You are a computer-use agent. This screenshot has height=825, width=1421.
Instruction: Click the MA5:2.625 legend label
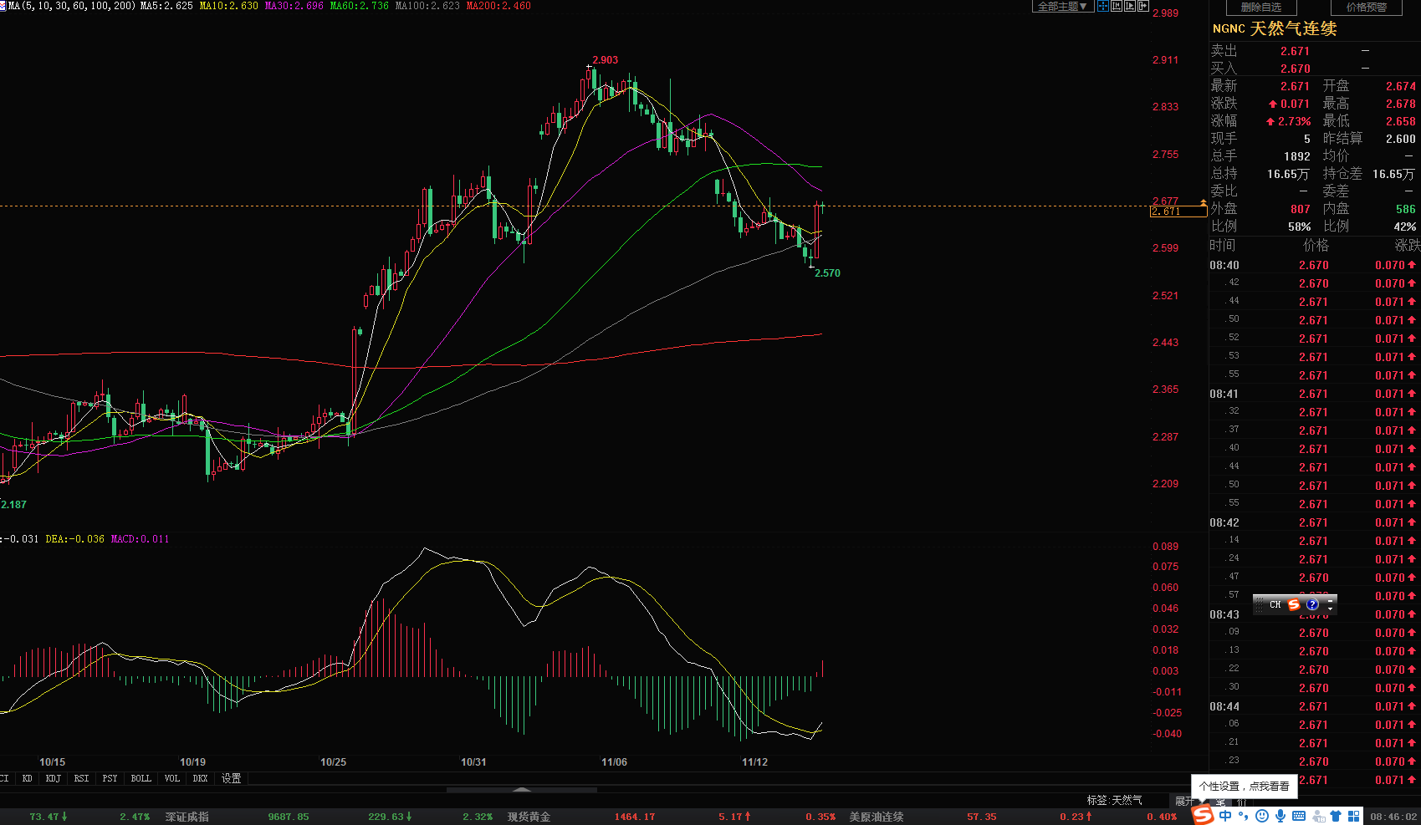tap(166, 6)
